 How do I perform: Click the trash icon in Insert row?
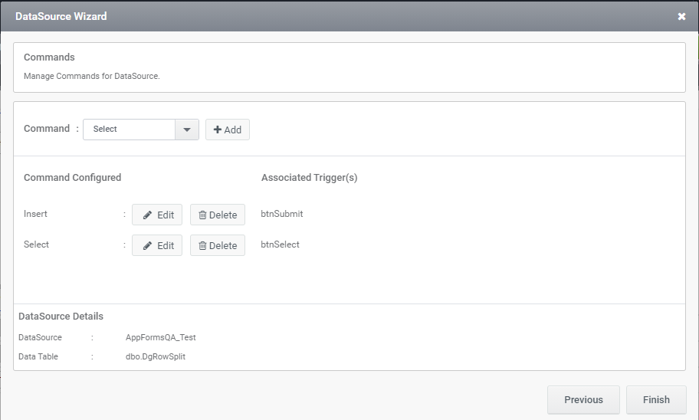coord(202,215)
